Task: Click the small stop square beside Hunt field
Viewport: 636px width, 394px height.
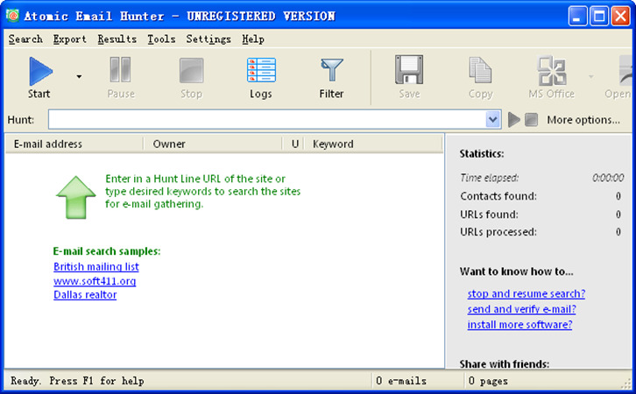Action: [532, 120]
